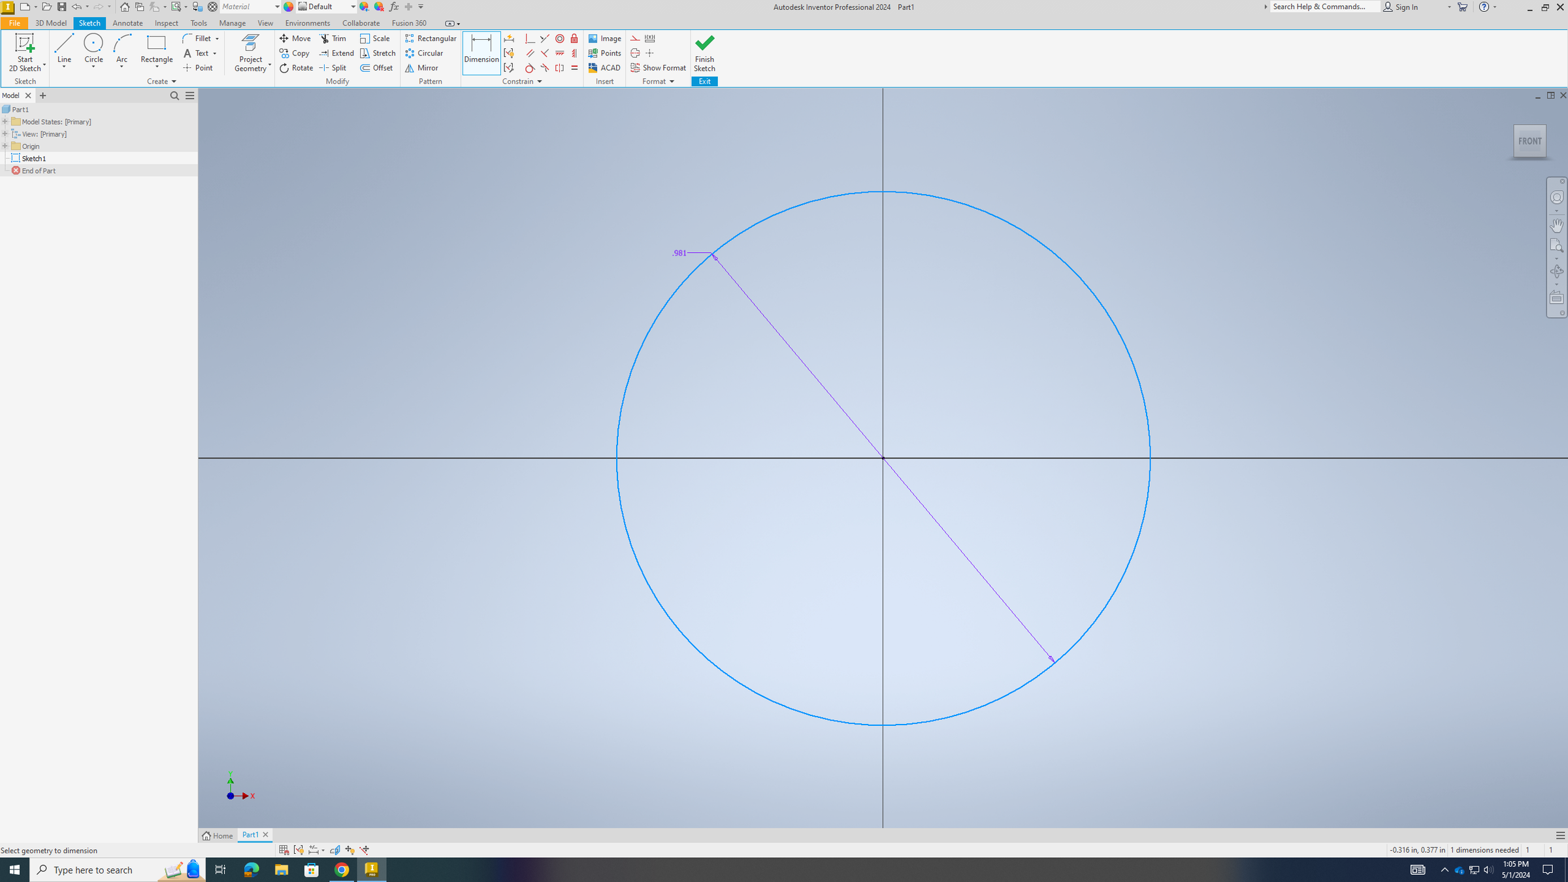Screen dimensions: 1568x882
Task: Select the Offset tool
Action: (377, 67)
